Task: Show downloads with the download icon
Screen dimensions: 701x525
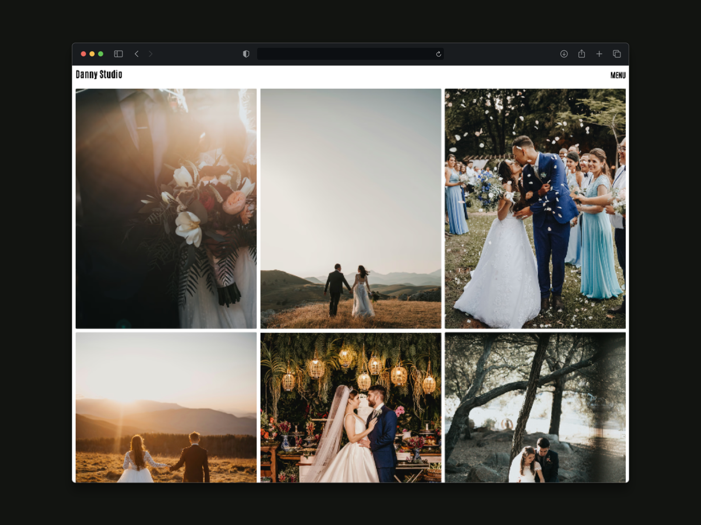Action: point(564,54)
